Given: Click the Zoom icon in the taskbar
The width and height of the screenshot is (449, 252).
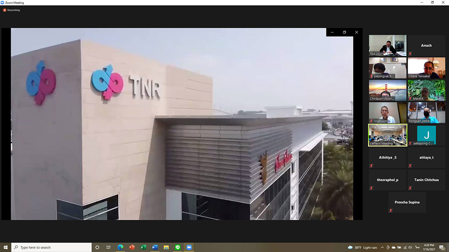Looking at the screenshot, I should click(189, 247).
